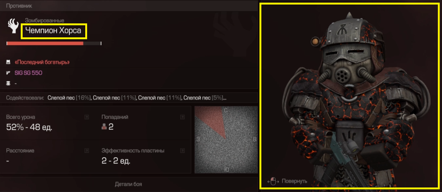Screen dimensions: 442x192
Task: Open help icon for Всего урона
Action: click(x=86, y=117)
